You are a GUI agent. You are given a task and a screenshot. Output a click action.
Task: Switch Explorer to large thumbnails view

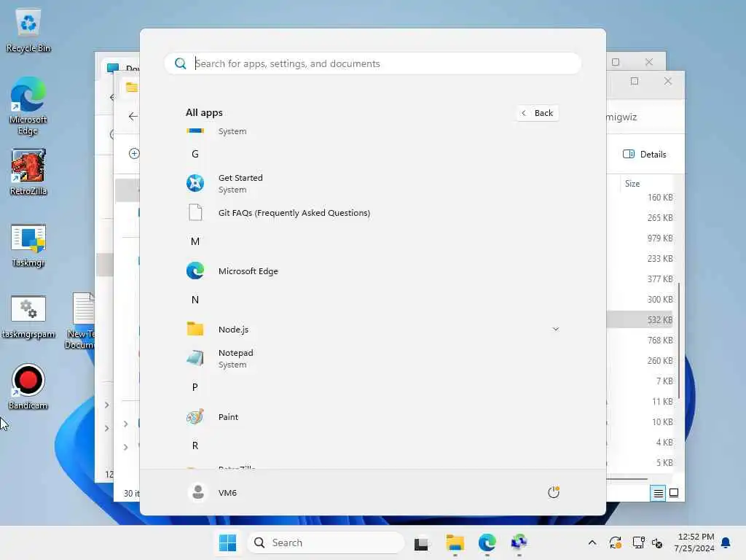click(x=674, y=493)
